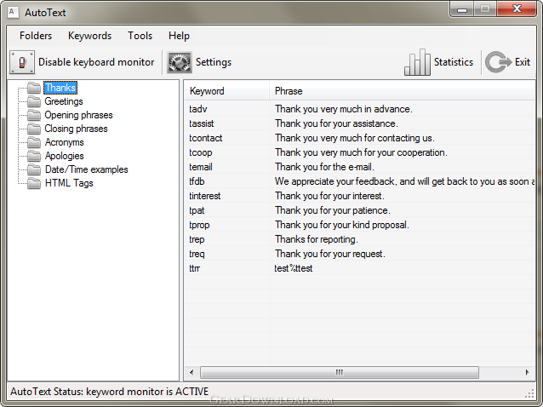Click phrase 'Thanks for reporting.'
Image resolution: width=543 pixels, height=407 pixels.
click(317, 240)
